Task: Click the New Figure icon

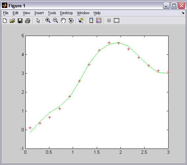Action: pyautogui.click(x=5, y=21)
